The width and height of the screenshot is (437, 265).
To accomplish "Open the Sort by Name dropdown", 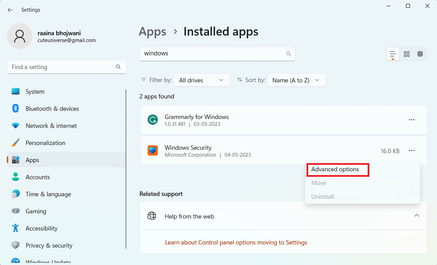I will 296,80.
